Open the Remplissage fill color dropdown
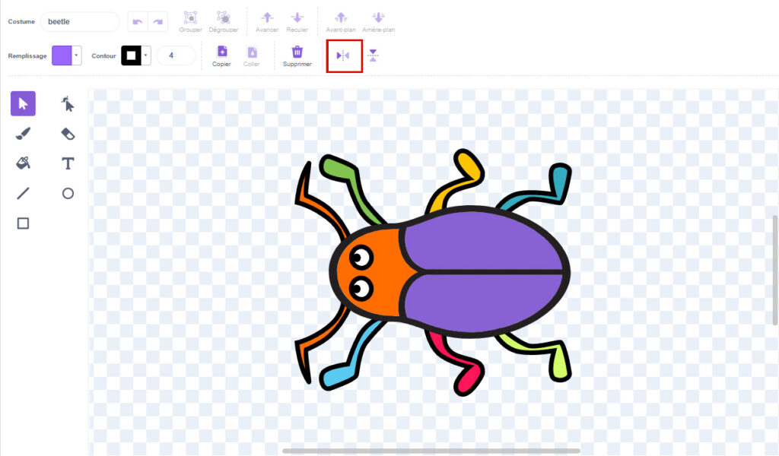 (x=77, y=55)
